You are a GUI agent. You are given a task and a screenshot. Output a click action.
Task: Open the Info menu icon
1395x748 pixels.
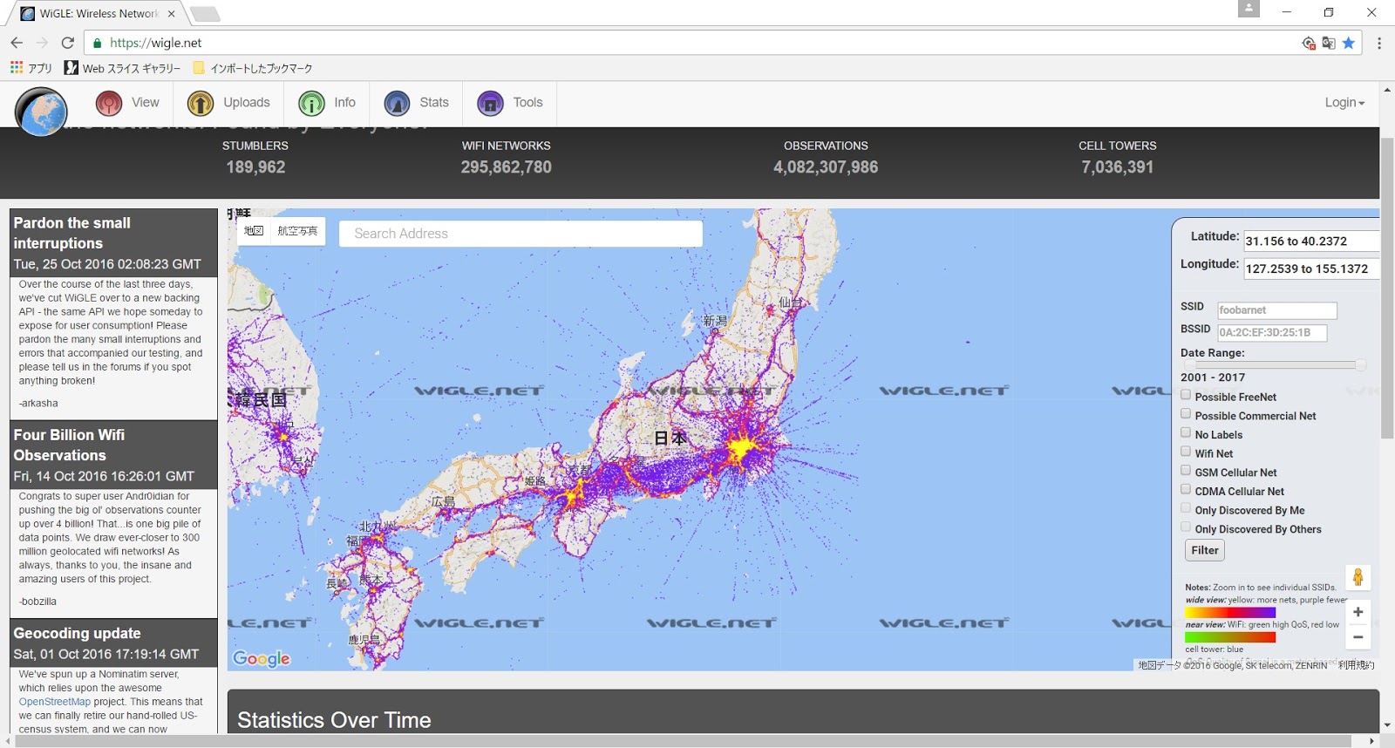[x=311, y=103]
